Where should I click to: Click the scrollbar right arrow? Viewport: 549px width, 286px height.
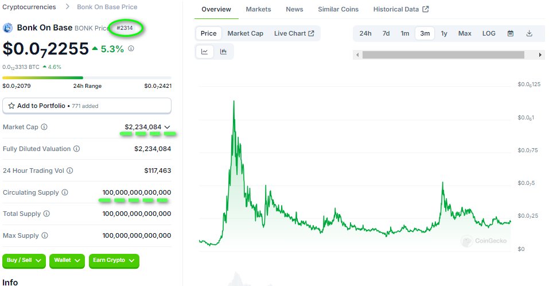click(x=540, y=55)
